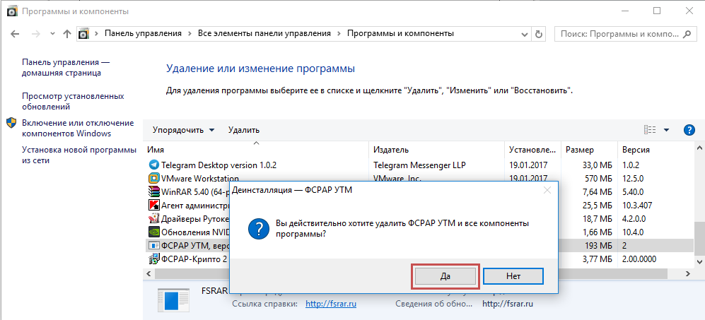The width and height of the screenshot is (705, 320).
Task: Click the Kaspersky agent icon
Action: (x=153, y=205)
